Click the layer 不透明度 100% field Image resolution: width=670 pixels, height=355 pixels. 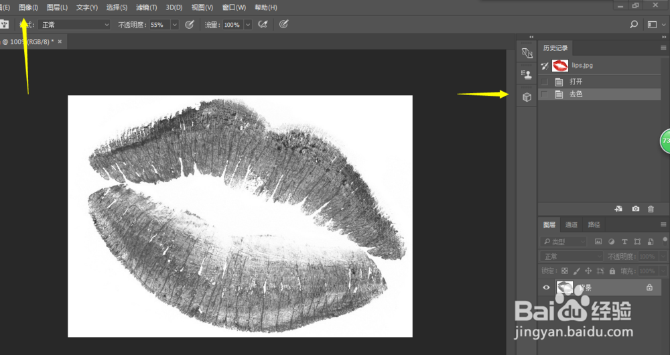point(647,257)
